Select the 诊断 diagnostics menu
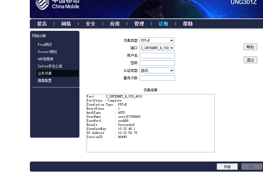The image size is (263, 180). [x=163, y=24]
